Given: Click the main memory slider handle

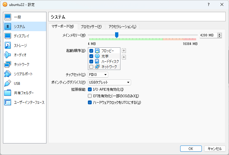Looking at the screenshot, I should coord(117,35).
